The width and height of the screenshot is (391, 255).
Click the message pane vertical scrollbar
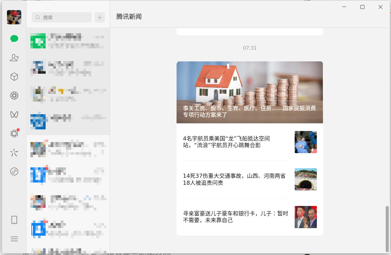tap(387, 229)
